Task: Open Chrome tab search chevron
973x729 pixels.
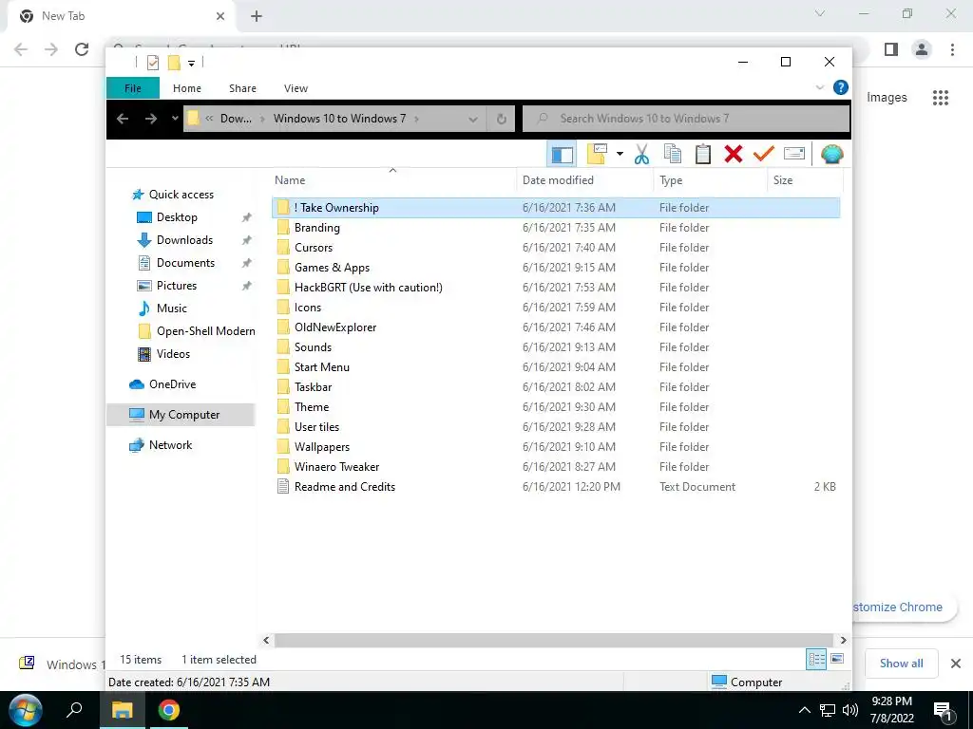Action: pos(820,13)
